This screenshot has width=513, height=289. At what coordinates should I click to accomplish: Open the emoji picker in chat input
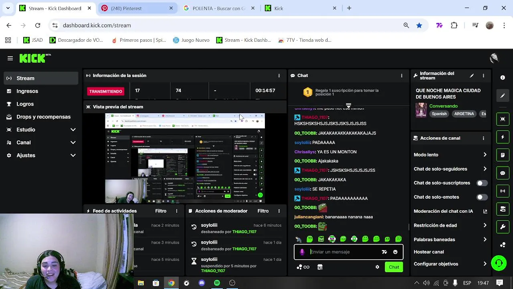tap(395, 252)
